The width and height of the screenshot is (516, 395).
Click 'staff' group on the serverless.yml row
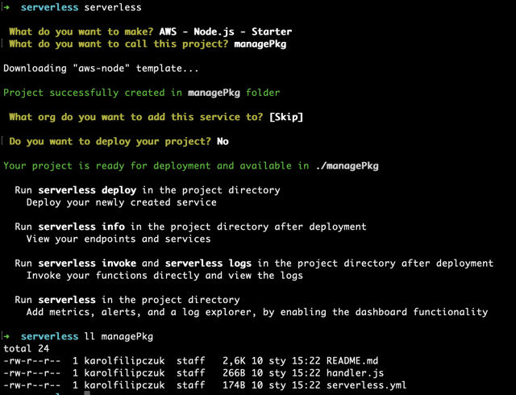(x=191, y=385)
